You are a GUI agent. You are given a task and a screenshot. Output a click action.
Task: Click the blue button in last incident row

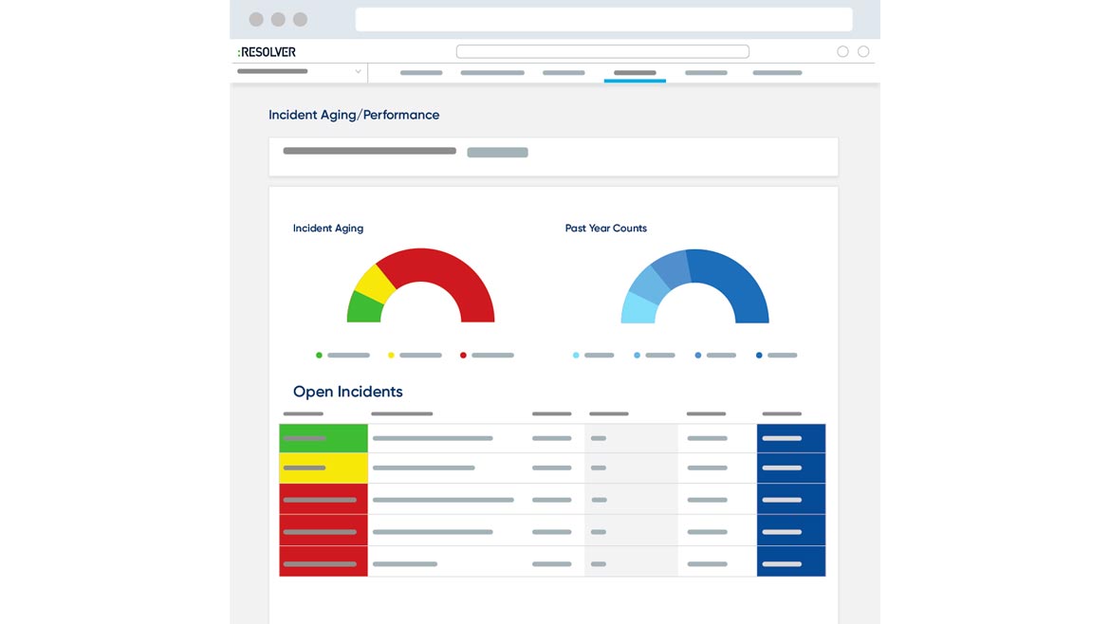790,563
